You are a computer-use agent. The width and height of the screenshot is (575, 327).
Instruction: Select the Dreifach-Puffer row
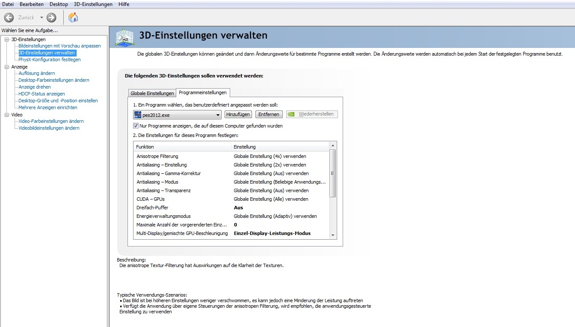click(231, 208)
